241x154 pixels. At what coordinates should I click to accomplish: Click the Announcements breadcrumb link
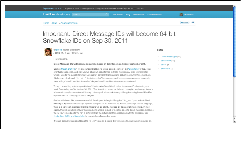click(x=69, y=23)
